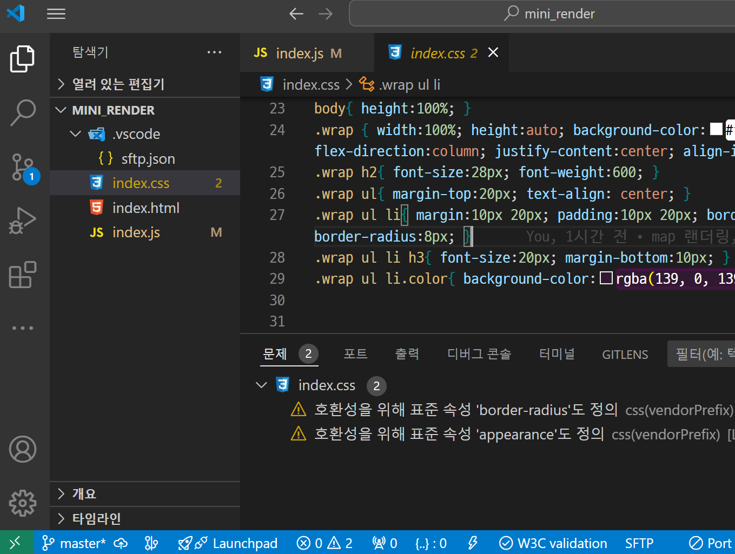Expand the outline section
Viewport: 735px width, 554px height.
(x=145, y=493)
